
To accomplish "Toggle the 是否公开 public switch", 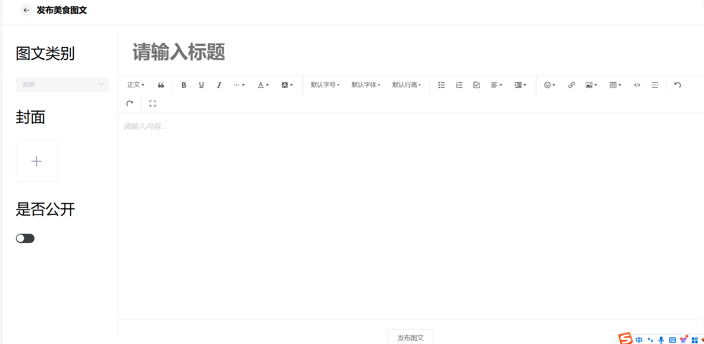I will pyautogui.click(x=25, y=239).
